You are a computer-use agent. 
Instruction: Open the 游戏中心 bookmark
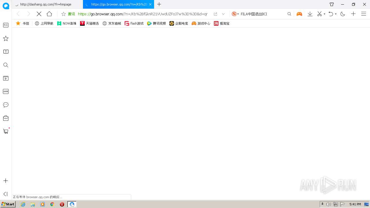(201, 23)
